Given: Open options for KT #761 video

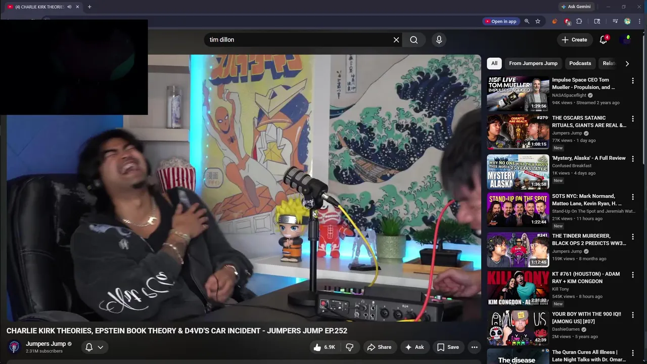Looking at the screenshot, I should (x=632, y=275).
